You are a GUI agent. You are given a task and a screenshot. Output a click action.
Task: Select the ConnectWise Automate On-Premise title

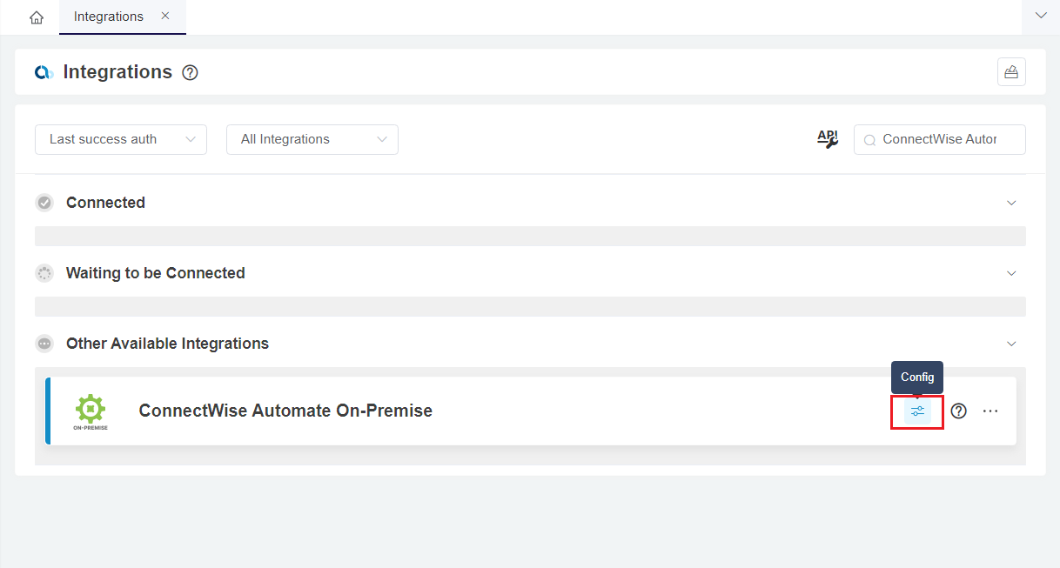click(285, 411)
